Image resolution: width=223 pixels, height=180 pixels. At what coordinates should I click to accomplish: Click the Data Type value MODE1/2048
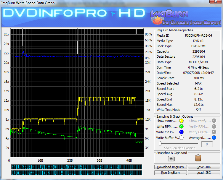198,62
